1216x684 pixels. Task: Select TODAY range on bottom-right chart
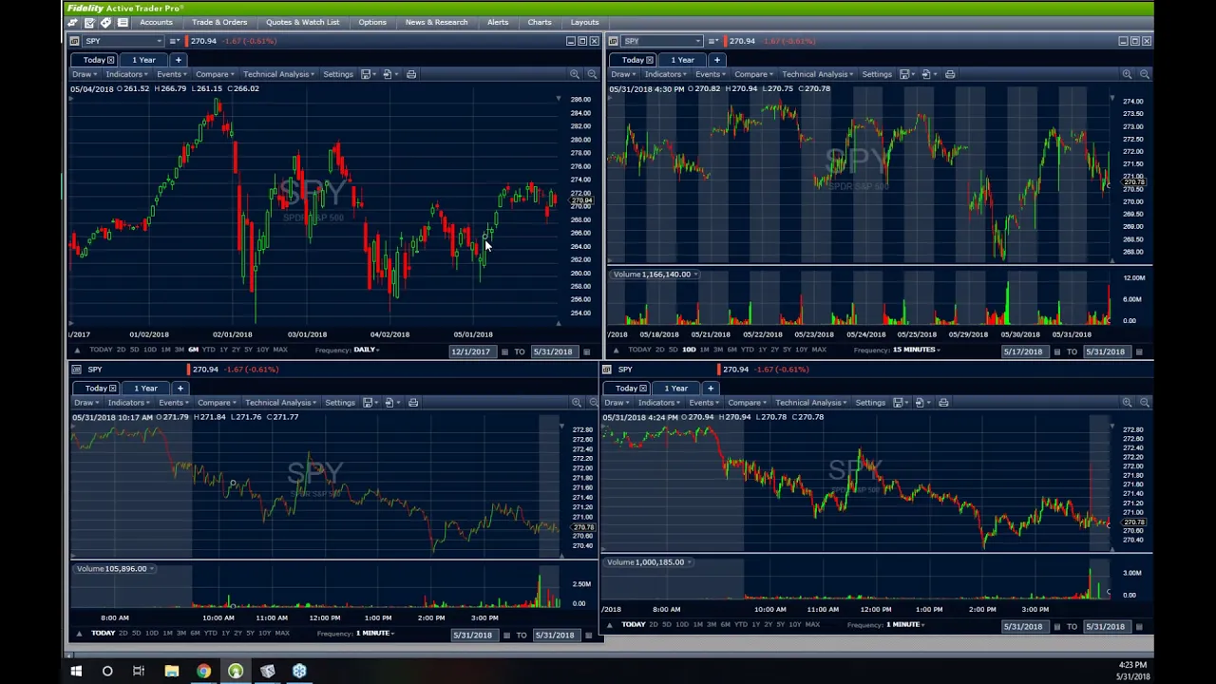coord(634,624)
